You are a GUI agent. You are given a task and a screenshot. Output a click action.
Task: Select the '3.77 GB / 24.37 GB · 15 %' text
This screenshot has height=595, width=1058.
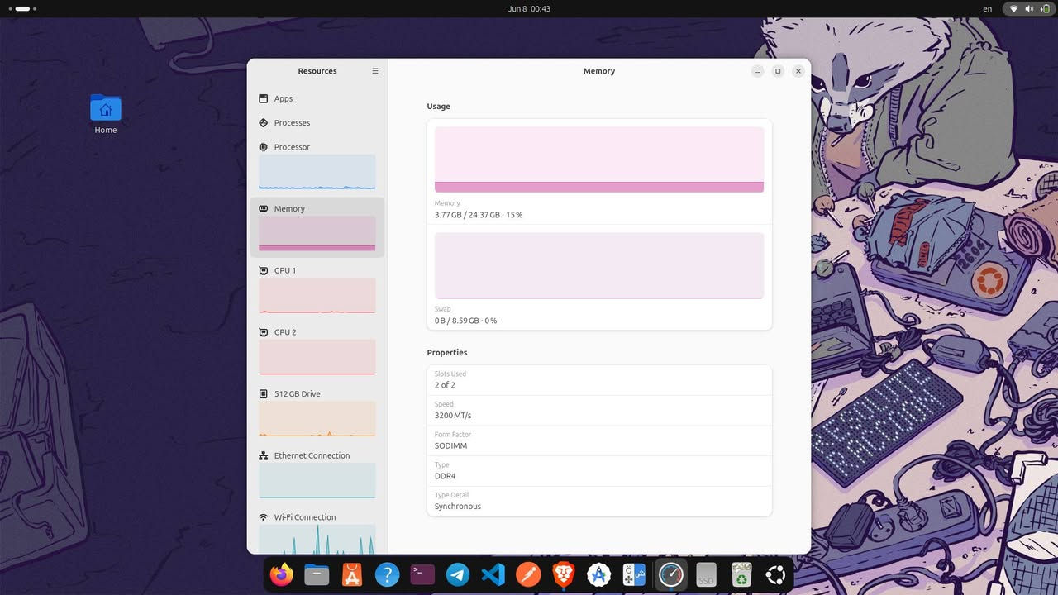[x=479, y=215]
